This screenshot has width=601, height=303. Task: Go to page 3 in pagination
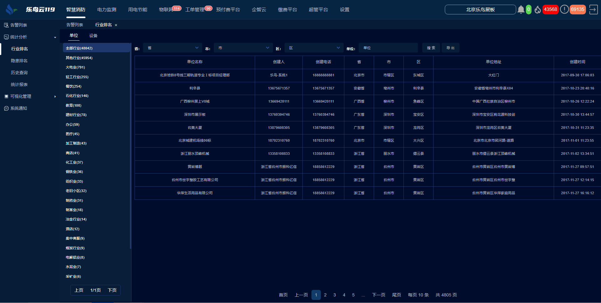335,295
